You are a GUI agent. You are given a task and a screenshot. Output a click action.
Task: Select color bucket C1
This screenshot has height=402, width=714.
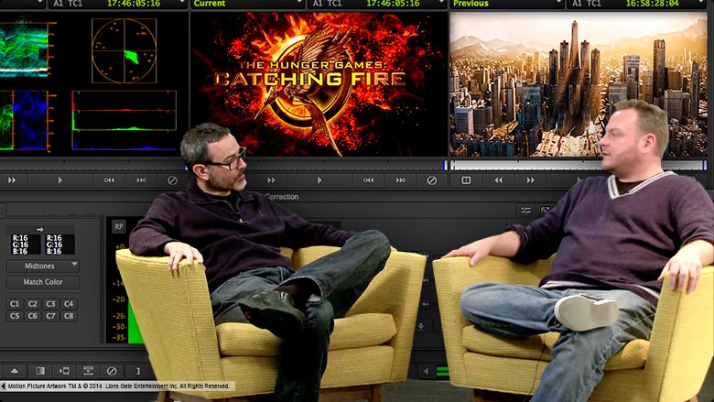click(15, 304)
